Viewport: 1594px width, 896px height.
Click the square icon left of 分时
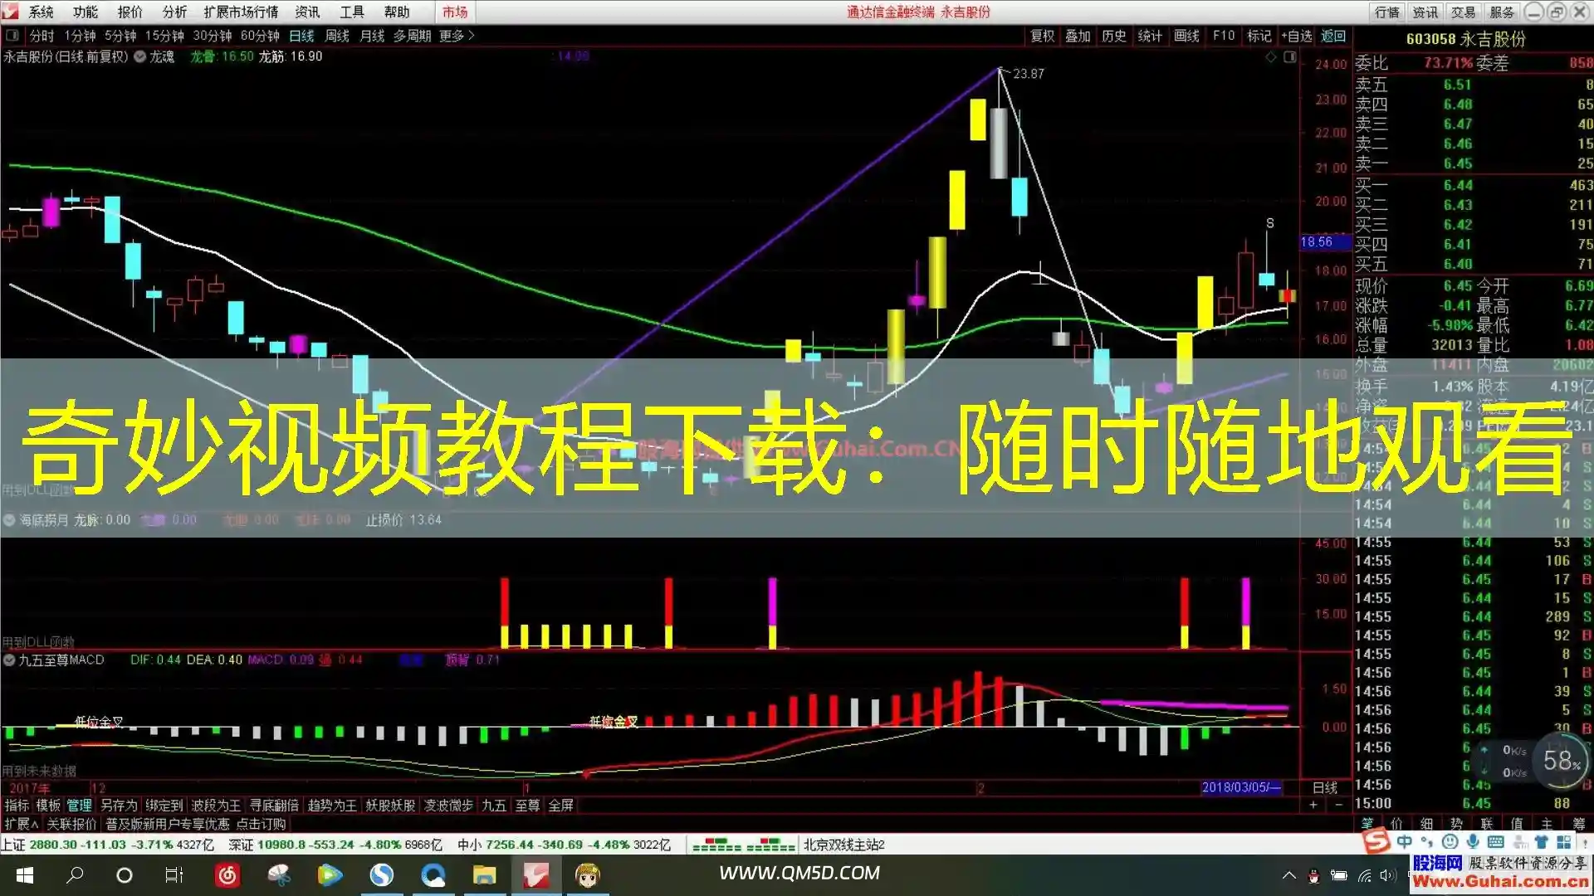coord(12,36)
